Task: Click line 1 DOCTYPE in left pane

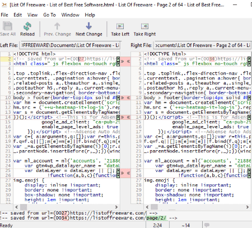Action: [x=34, y=54]
